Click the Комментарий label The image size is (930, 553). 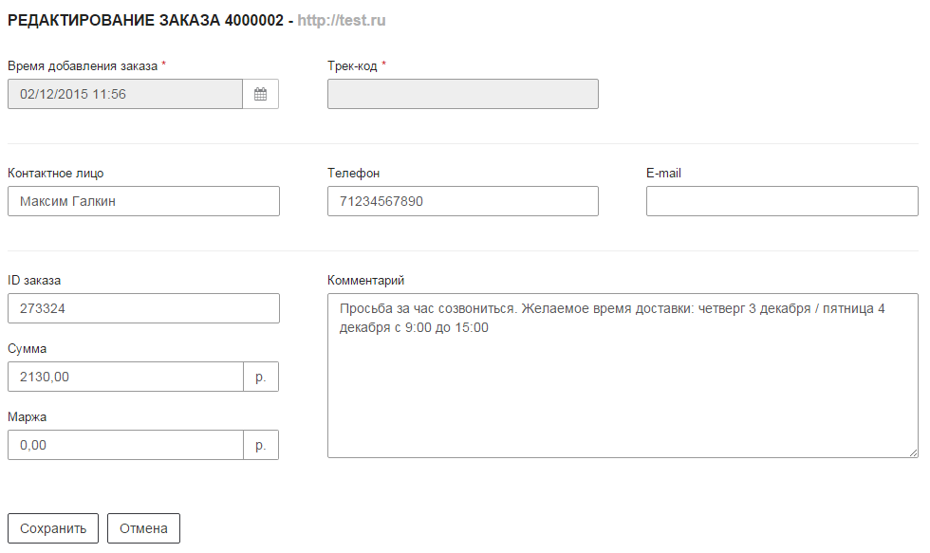(x=365, y=281)
